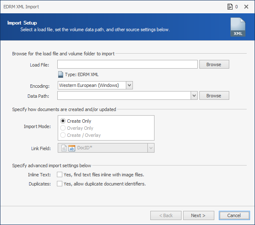Enable allow duplicate document identifiers checkbox
This screenshot has height=225, width=255.
(59, 184)
